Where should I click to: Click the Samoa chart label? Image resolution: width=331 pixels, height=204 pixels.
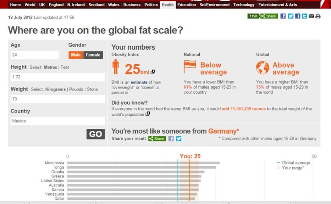pyautogui.click(x=58, y=190)
